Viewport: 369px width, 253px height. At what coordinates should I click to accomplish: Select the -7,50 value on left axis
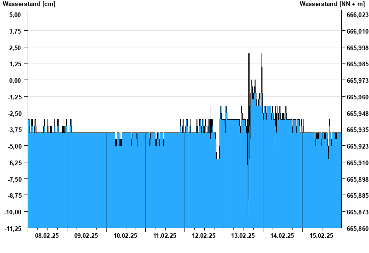point(14,179)
